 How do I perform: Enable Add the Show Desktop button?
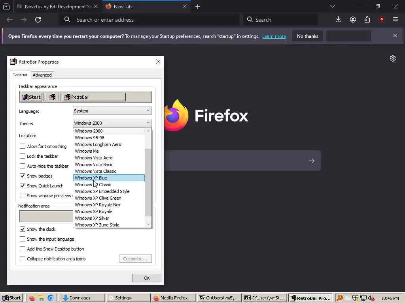coord(23,249)
